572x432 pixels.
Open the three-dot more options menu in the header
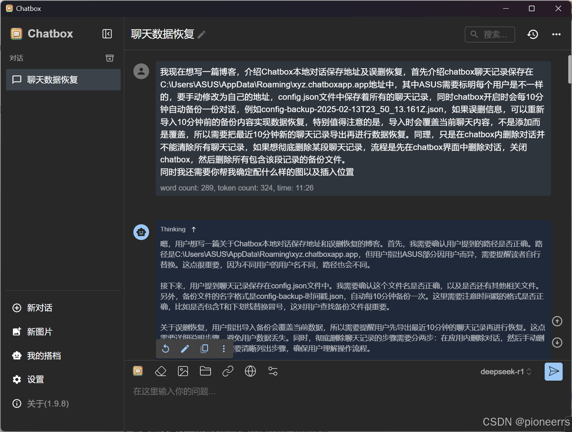pyautogui.click(x=556, y=34)
